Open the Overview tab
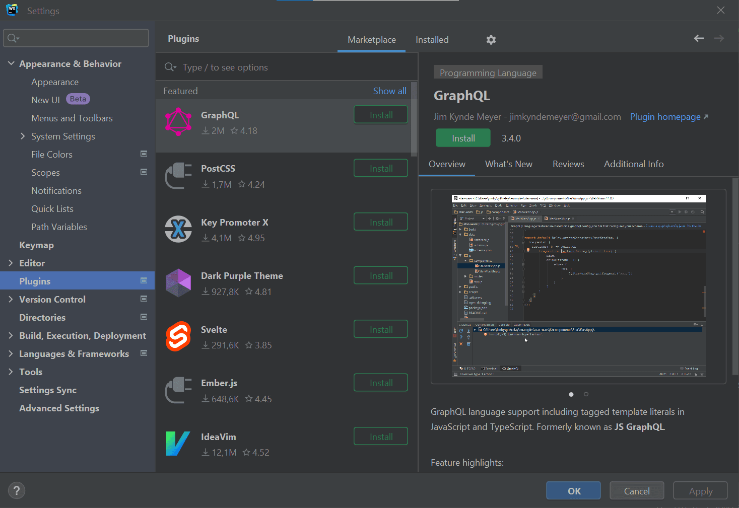Screen dimensions: 739x508 [x=447, y=164]
